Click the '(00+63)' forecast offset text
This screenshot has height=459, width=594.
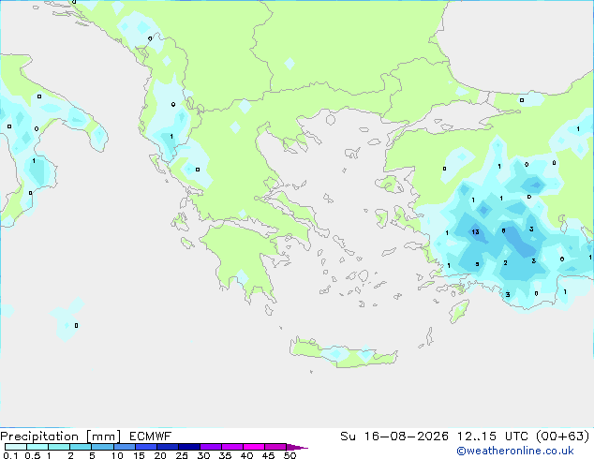[x=563, y=437]
